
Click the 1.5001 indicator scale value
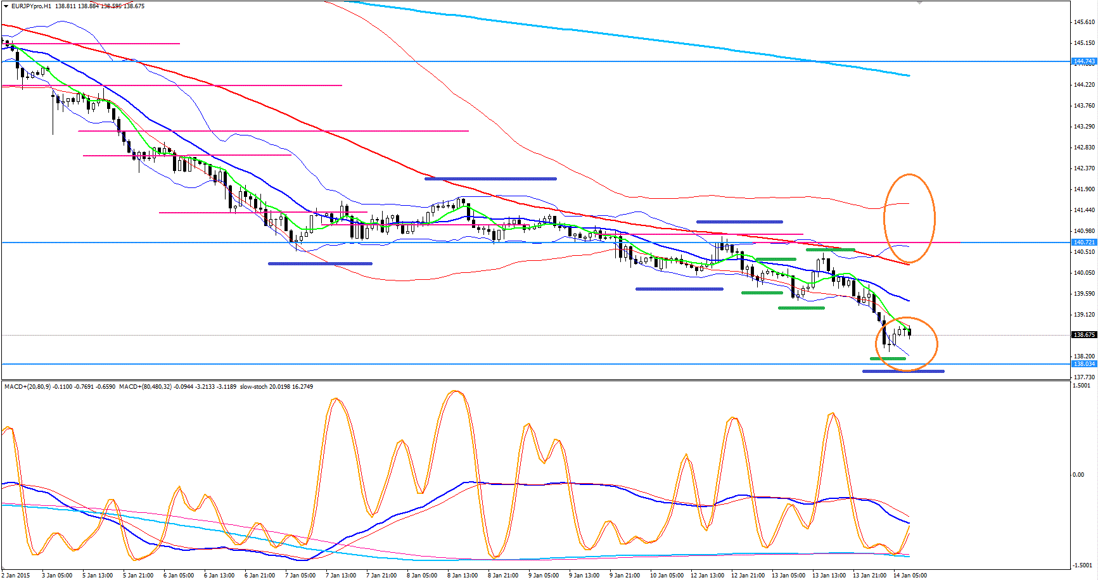pyautogui.click(x=1082, y=386)
